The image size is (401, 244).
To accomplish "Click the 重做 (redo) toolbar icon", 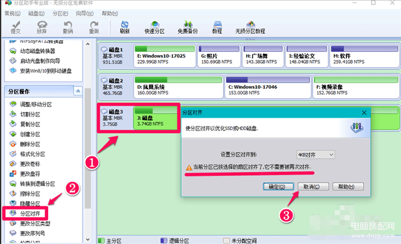I will click(94, 28).
